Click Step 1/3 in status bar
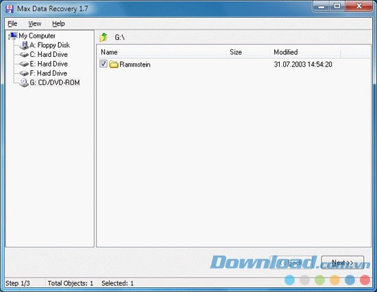Viewport: 377px width, 292px height. (x=18, y=283)
